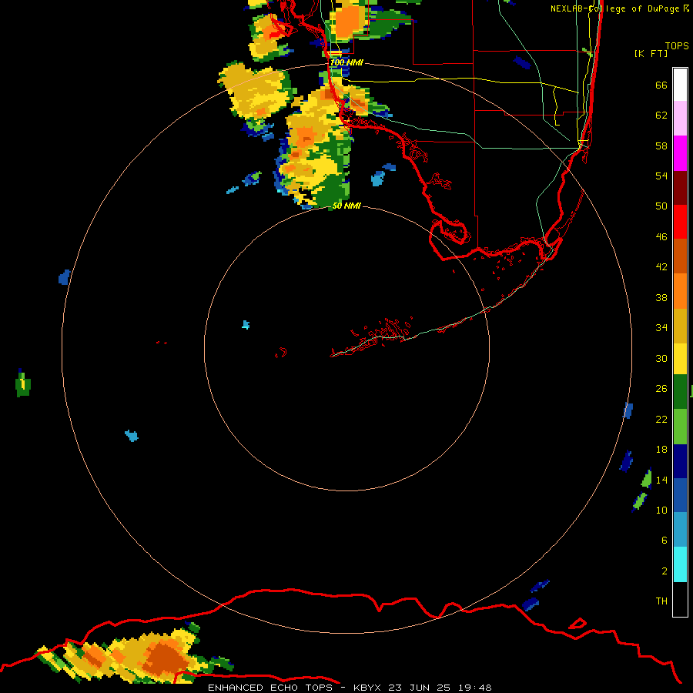The width and height of the screenshot is (693, 693).
Task: Click the dark green 26 kft legend swatch
Action: [680, 392]
